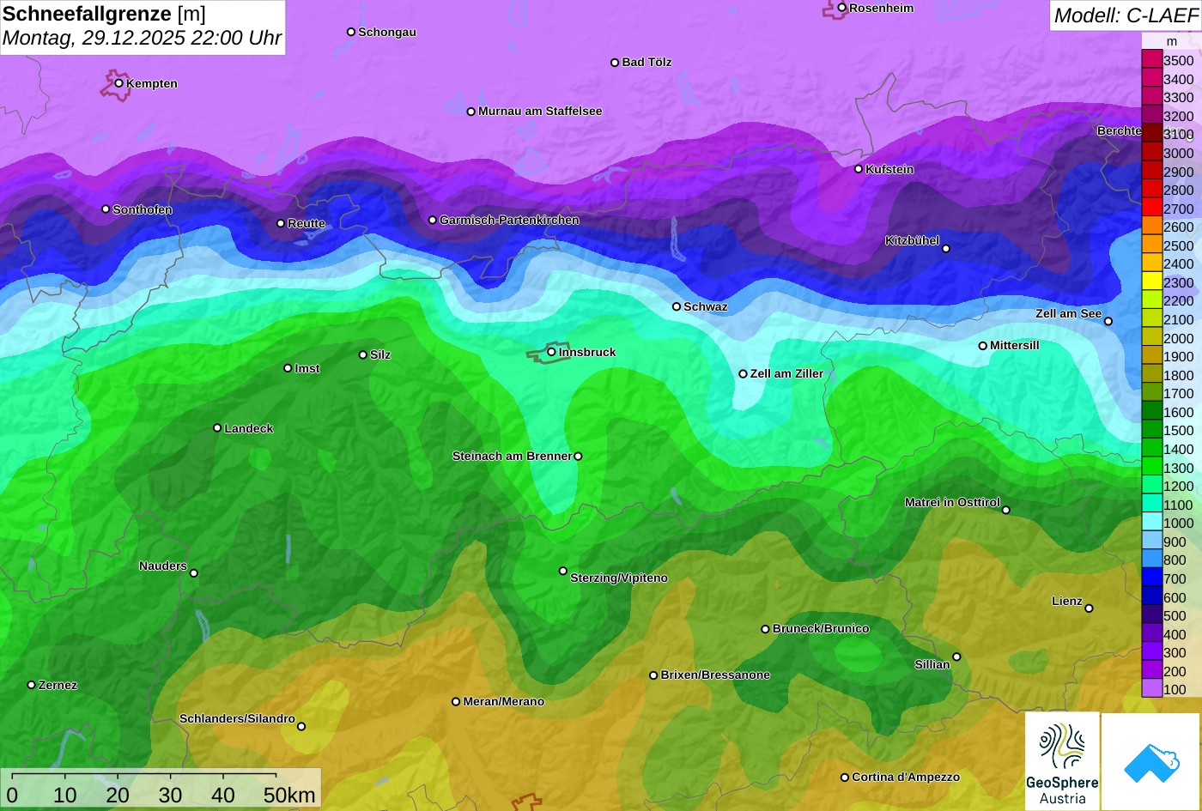Click the Matrei in Osttirol location dot
This screenshot has width=1202, height=811.
(x=1005, y=510)
